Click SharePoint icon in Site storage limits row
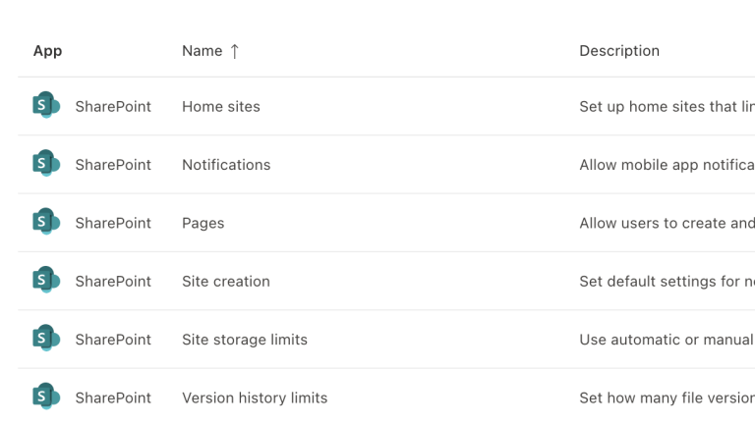755x424 pixels. 45,340
